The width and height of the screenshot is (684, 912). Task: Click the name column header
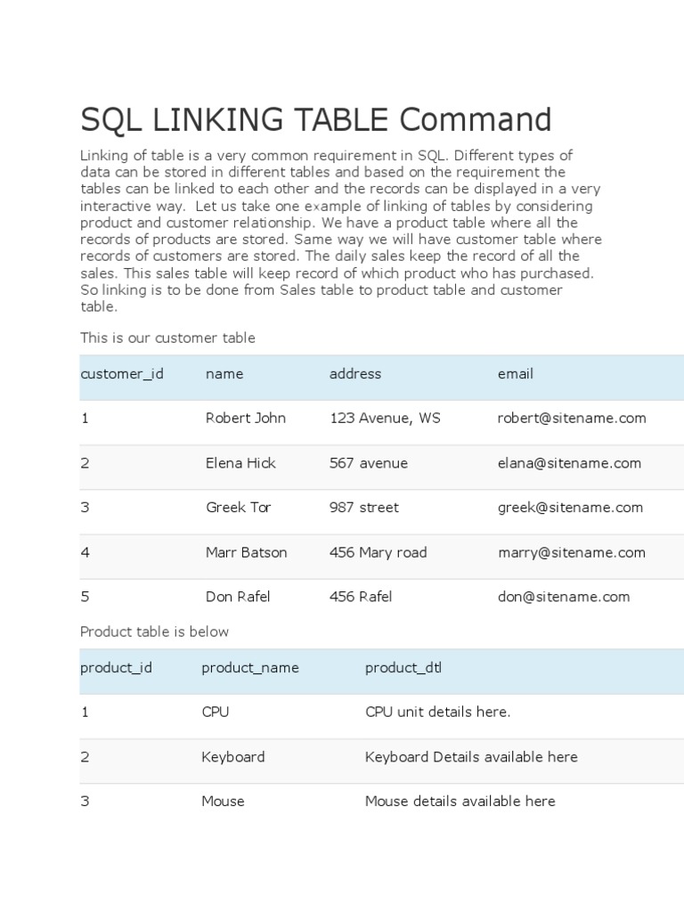(x=224, y=374)
